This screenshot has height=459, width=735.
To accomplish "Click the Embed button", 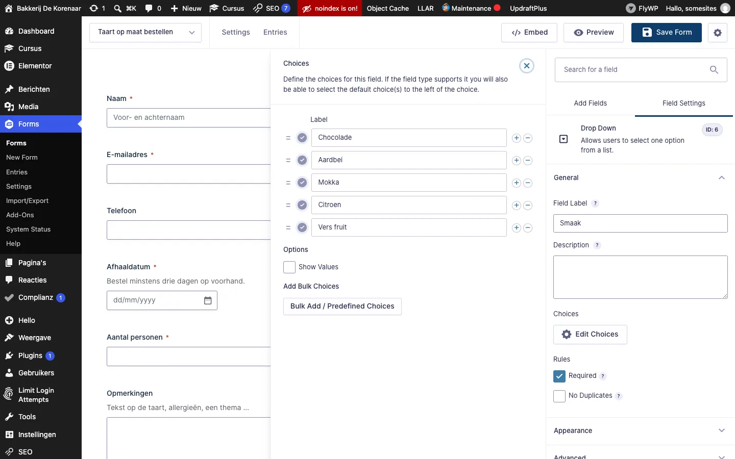I will click(529, 33).
